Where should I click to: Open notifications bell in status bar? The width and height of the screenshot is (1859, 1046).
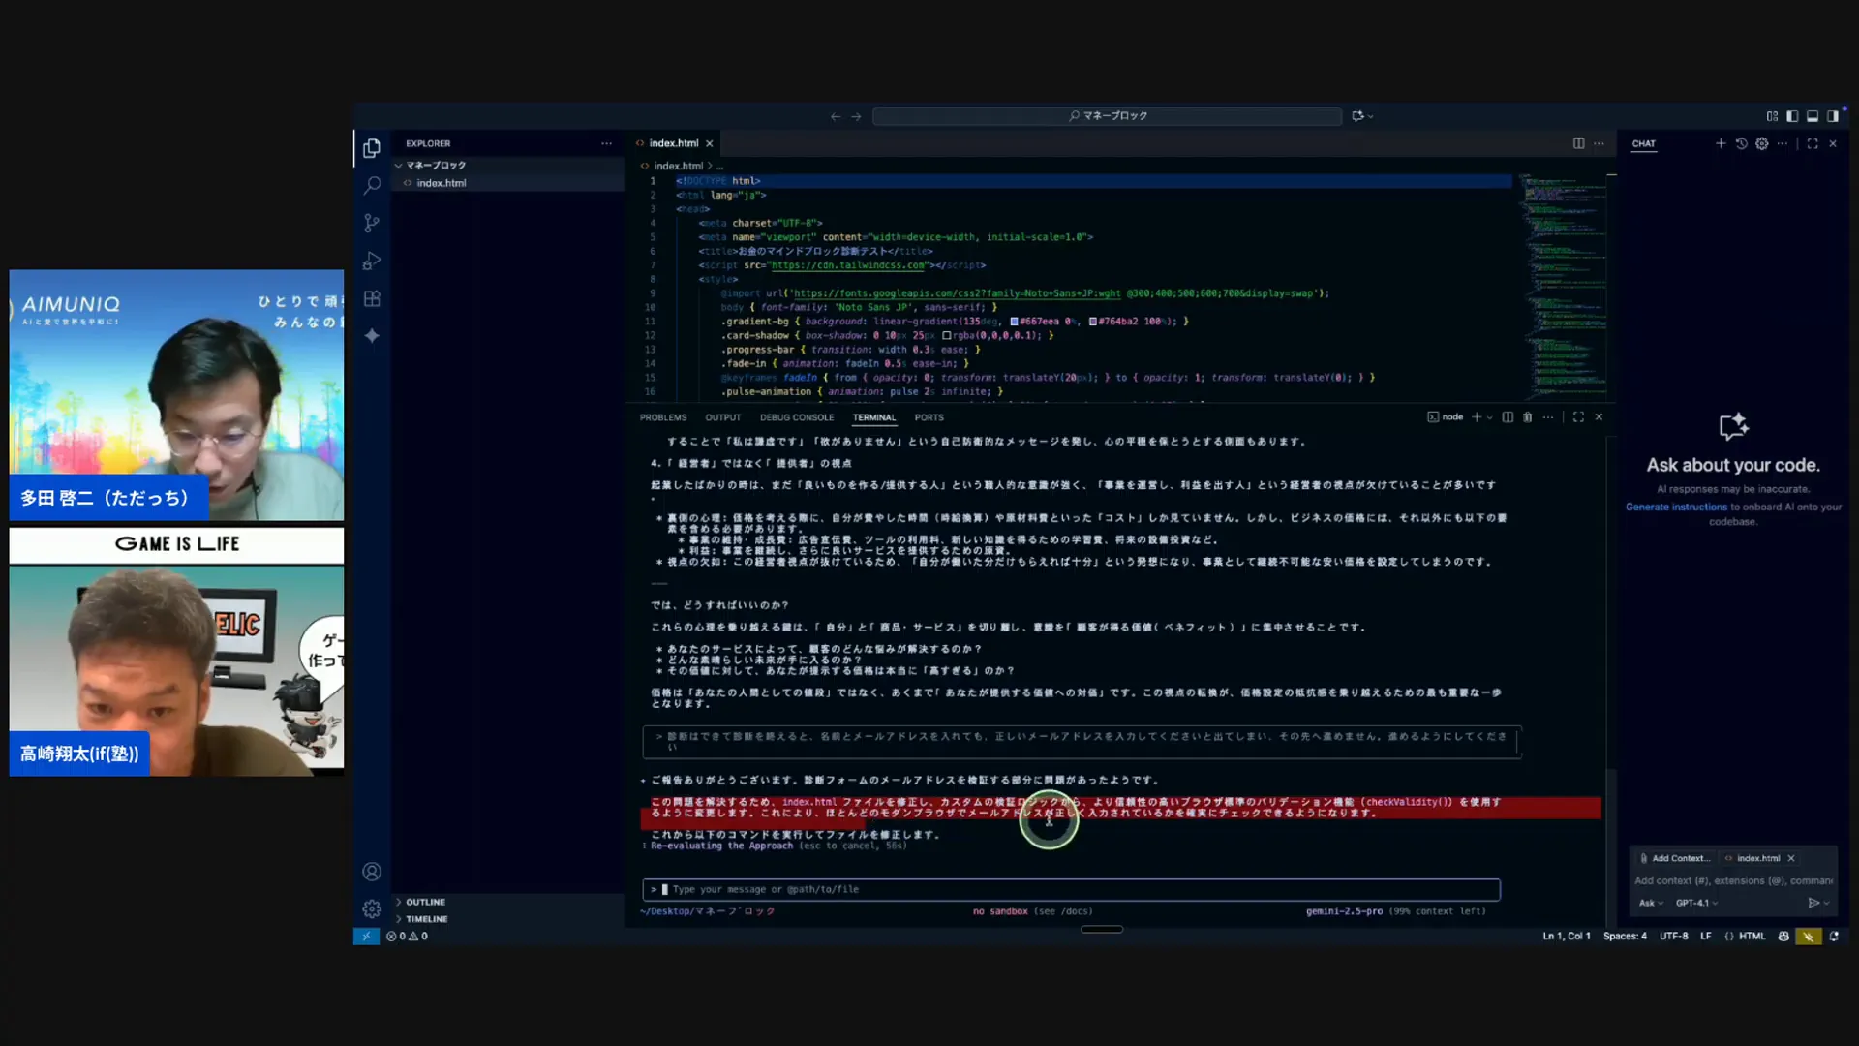[x=1834, y=937]
